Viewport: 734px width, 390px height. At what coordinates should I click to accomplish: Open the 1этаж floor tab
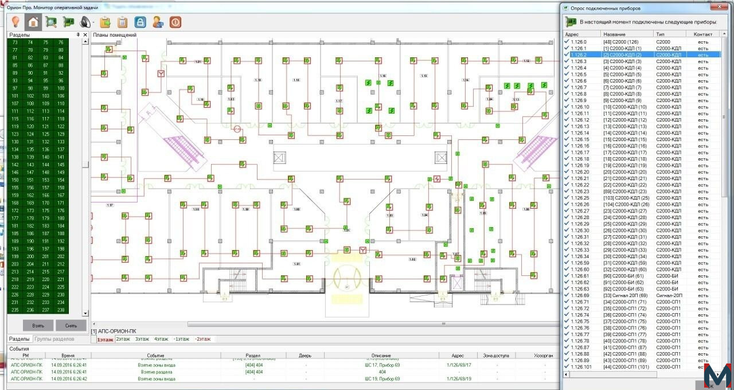[104, 340]
